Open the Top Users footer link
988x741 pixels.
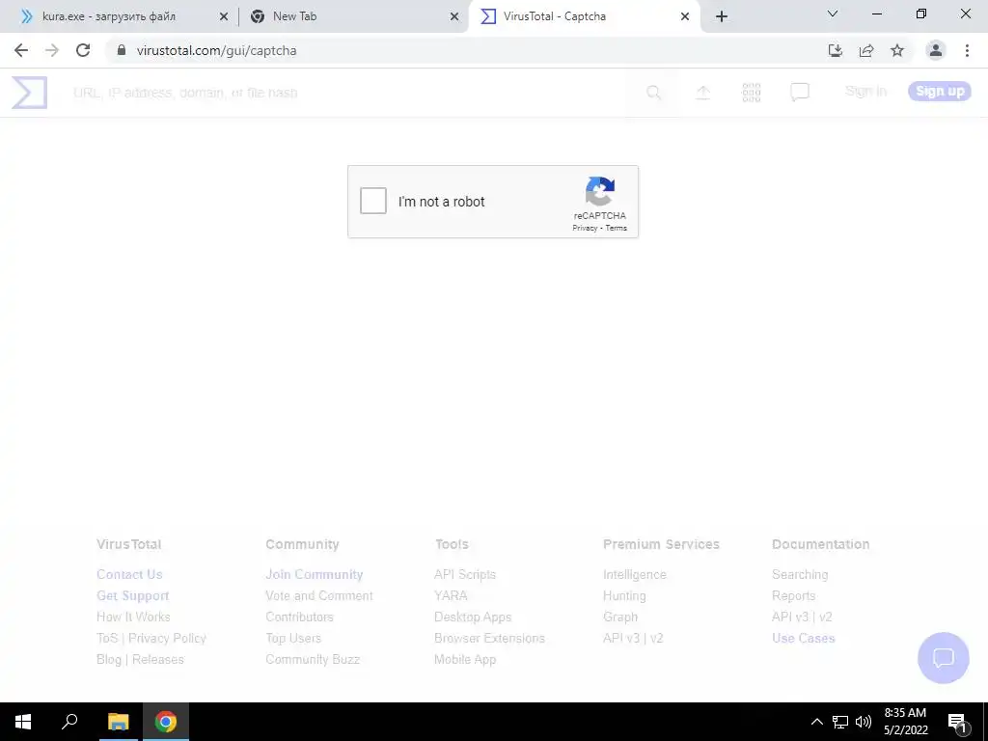point(293,639)
